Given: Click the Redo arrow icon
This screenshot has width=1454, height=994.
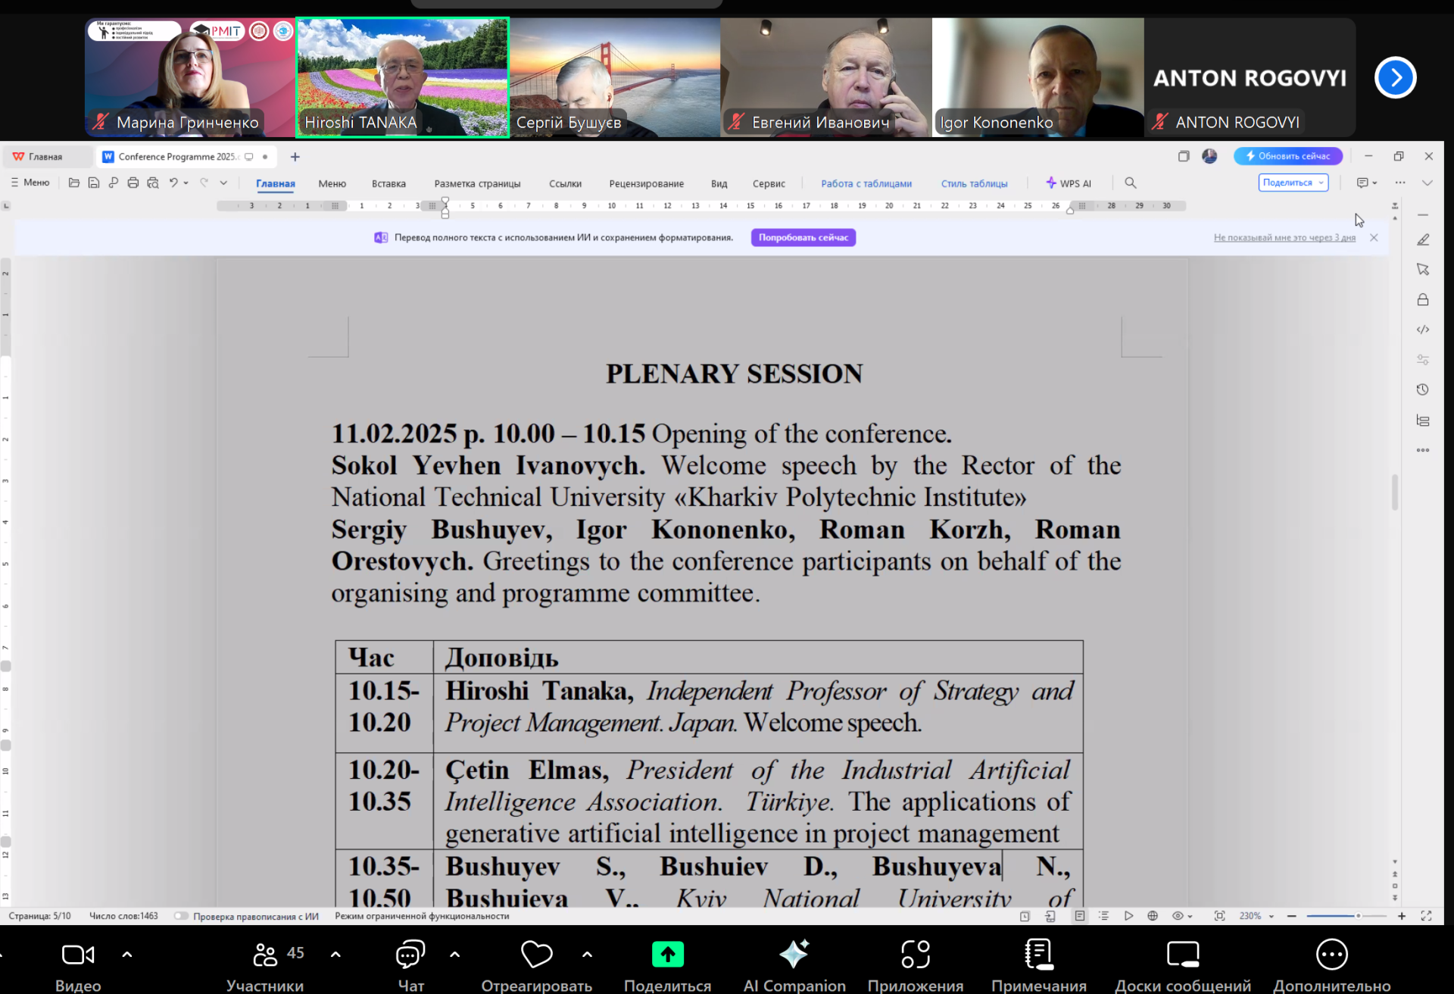Looking at the screenshot, I should (204, 183).
